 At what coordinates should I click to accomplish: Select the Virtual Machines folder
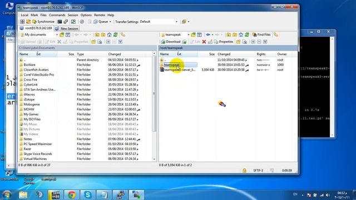click(x=35, y=159)
